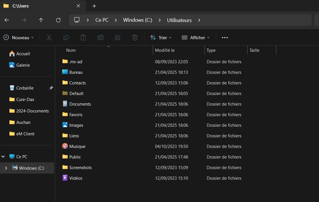Click Ce PC in the address bar
The image size is (319, 202).
(x=102, y=20)
